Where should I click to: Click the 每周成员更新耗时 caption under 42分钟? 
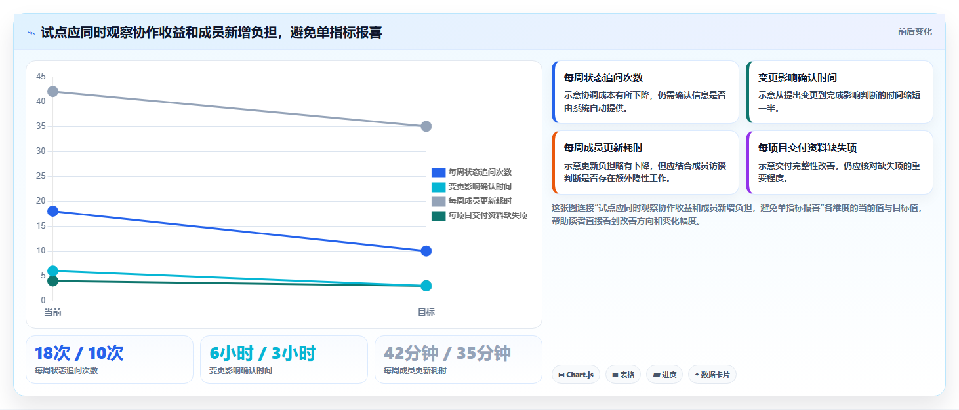pos(415,370)
